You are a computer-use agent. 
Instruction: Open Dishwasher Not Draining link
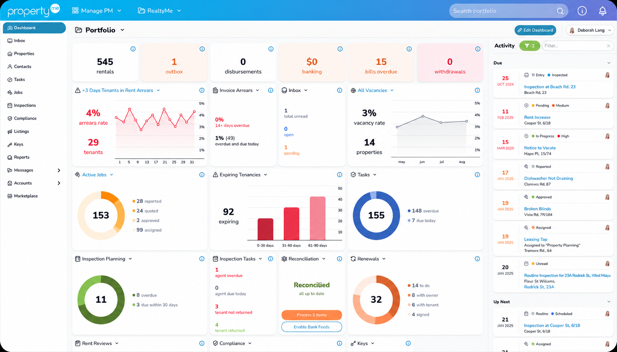548,179
